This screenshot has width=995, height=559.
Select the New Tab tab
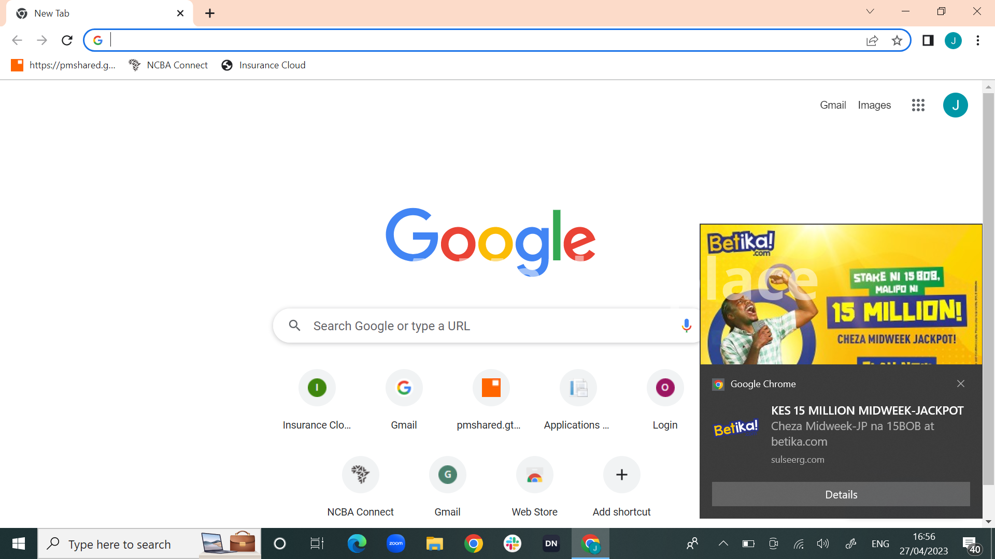pos(99,13)
